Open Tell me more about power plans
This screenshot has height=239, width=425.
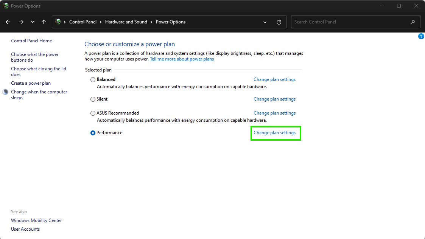coord(182,59)
